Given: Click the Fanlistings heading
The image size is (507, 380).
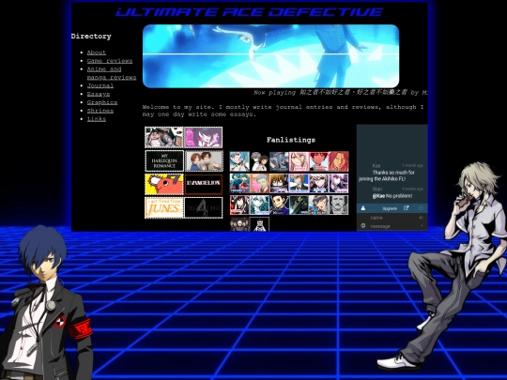Looking at the screenshot, I should tap(291, 140).
